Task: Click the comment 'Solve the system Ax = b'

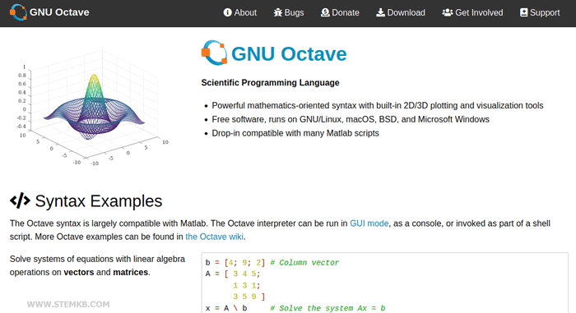Action: (327, 308)
